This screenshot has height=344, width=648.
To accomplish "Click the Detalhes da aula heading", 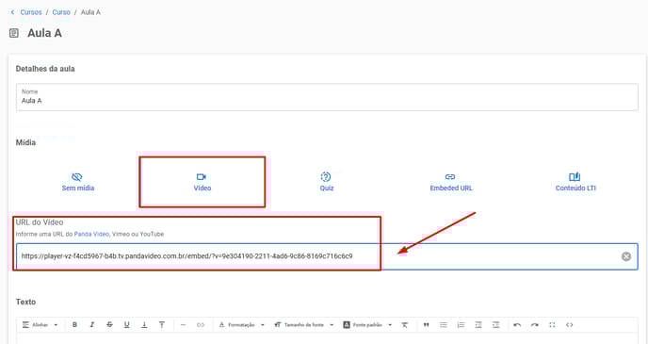I will pyautogui.click(x=45, y=69).
